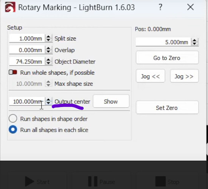Select Run all shapes in each slice
208x189 pixels.
pos(13,129)
